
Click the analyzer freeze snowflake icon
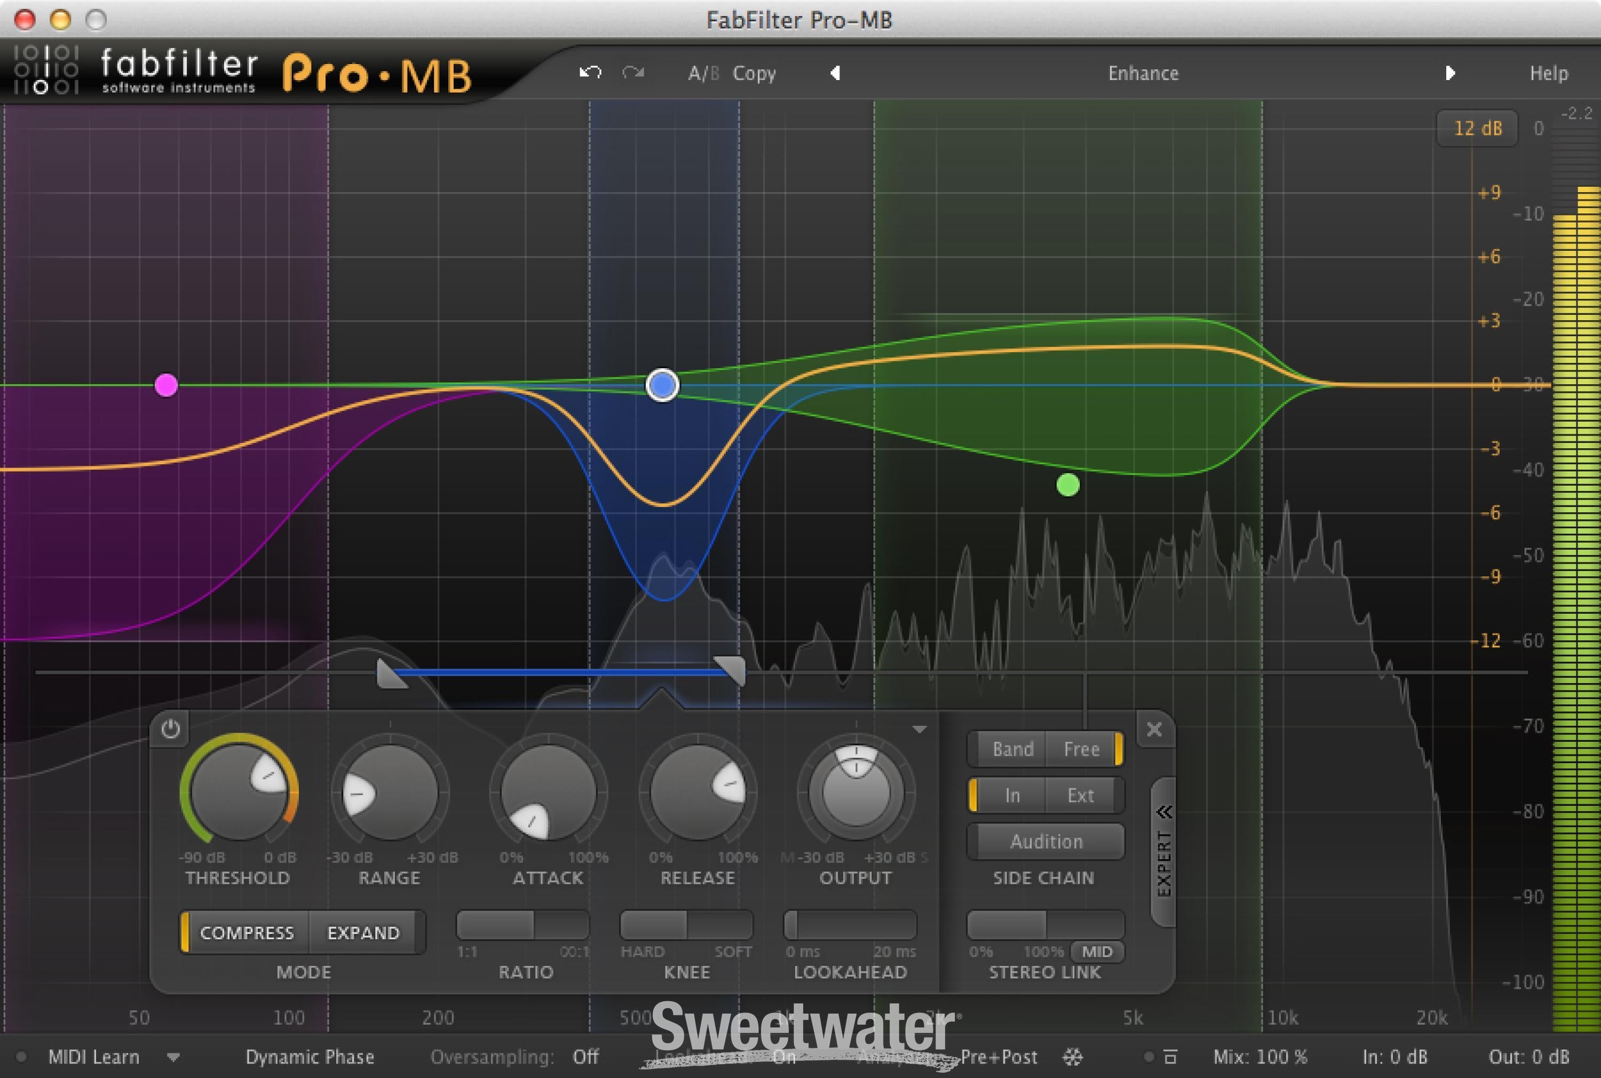coord(1072,1057)
